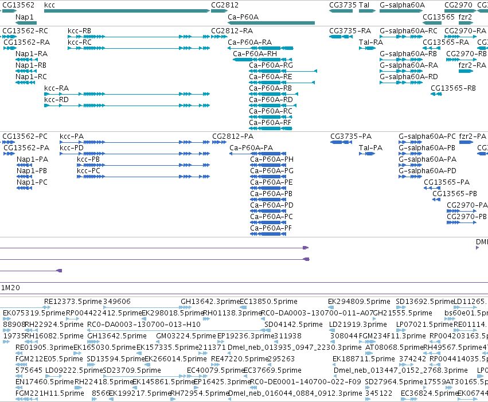This screenshot has height=402, width=488.
Task: Select EST Dmel_neb_013447_0152_2768.3prime label
Action: pos(400,370)
